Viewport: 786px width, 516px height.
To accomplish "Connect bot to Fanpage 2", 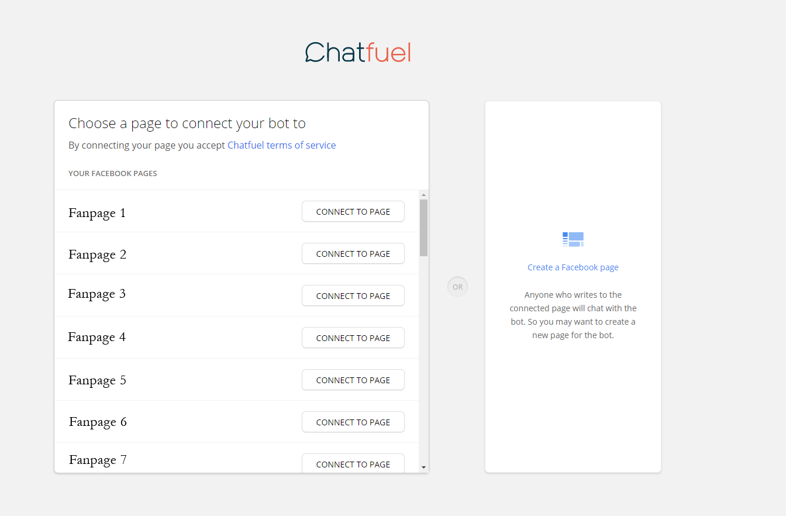I will click(353, 254).
